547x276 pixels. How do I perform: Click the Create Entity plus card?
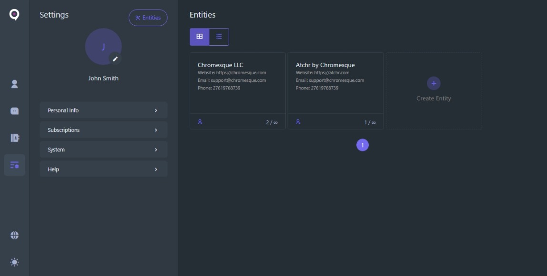[434, 90]
